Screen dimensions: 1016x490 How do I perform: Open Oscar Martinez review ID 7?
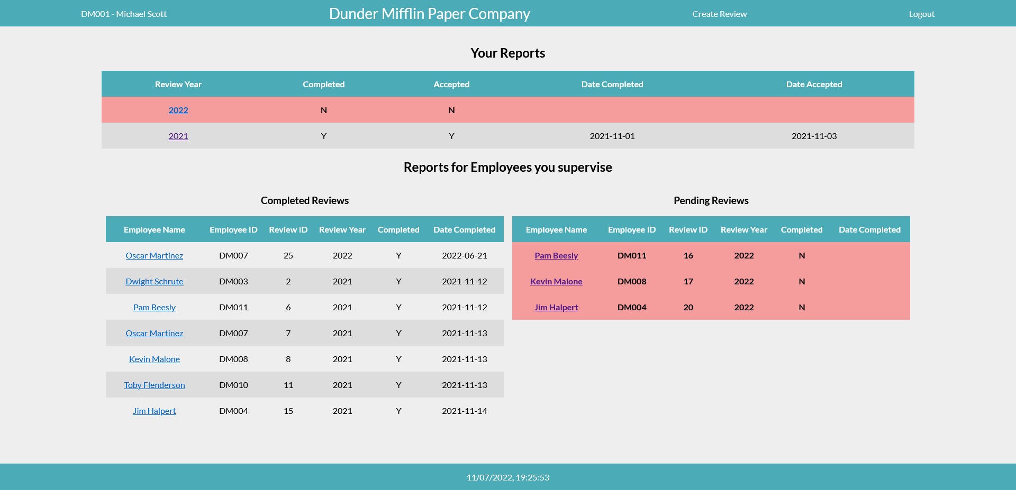155,333
